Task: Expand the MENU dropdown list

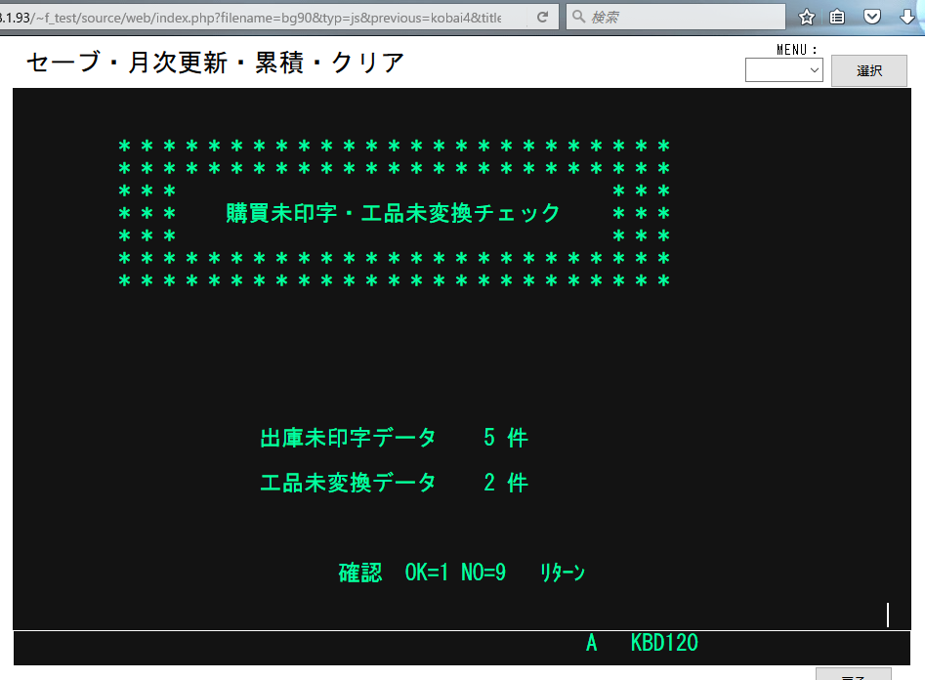Action: (x=784, y=70)
